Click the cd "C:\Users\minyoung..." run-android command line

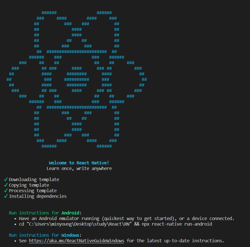116,224
